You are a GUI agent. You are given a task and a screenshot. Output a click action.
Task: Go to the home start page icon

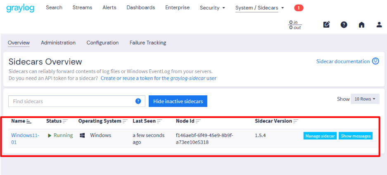tap(361, 25)
